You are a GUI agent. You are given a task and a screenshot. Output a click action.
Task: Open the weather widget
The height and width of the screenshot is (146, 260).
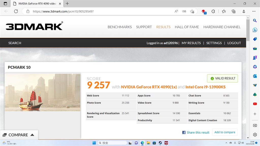10,143
